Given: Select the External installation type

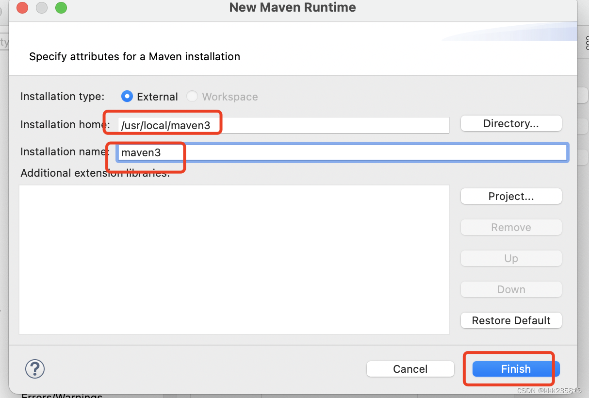Looking at the screenshot, I should (127, 96).
